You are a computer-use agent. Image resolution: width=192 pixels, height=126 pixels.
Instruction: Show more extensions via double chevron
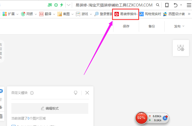click(189, 14)
